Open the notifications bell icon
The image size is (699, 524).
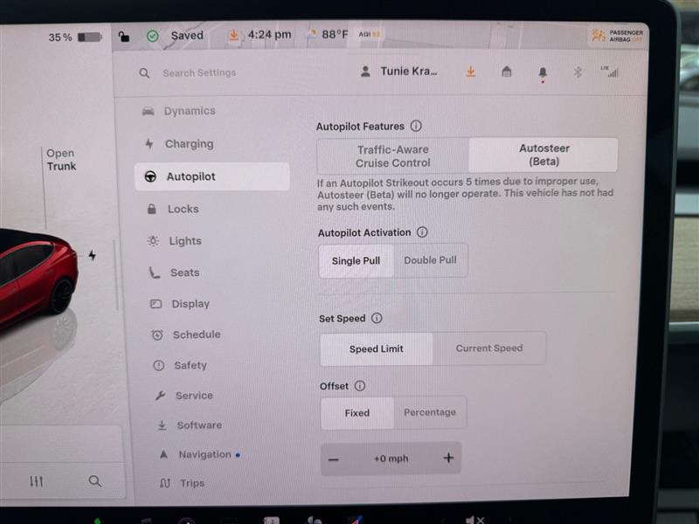coord(543,72)
